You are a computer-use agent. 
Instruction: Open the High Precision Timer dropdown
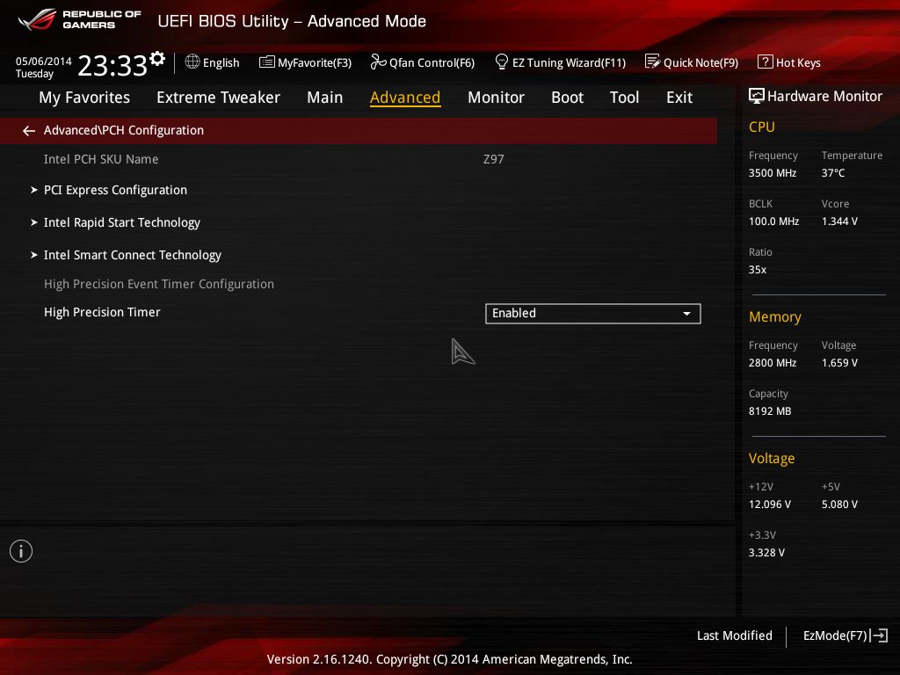(x=593, y=314)
